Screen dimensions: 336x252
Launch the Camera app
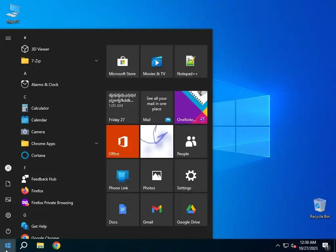(60, 132)
